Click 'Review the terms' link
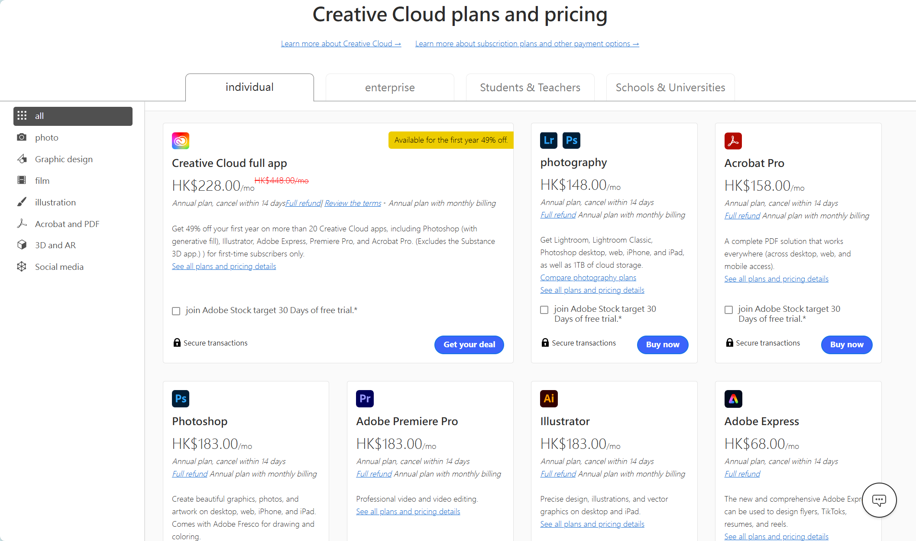 click(353, 203)
